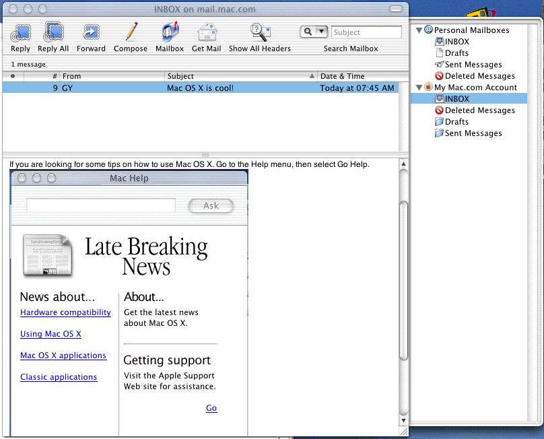Sort by message number # column

pyautogui.click(x=42, y=76)
